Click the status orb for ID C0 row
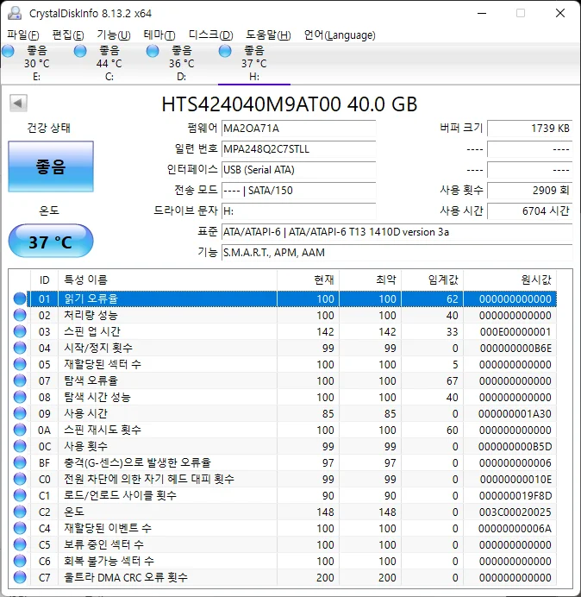The width and height of the screenshot is (581, 597). 20,479
